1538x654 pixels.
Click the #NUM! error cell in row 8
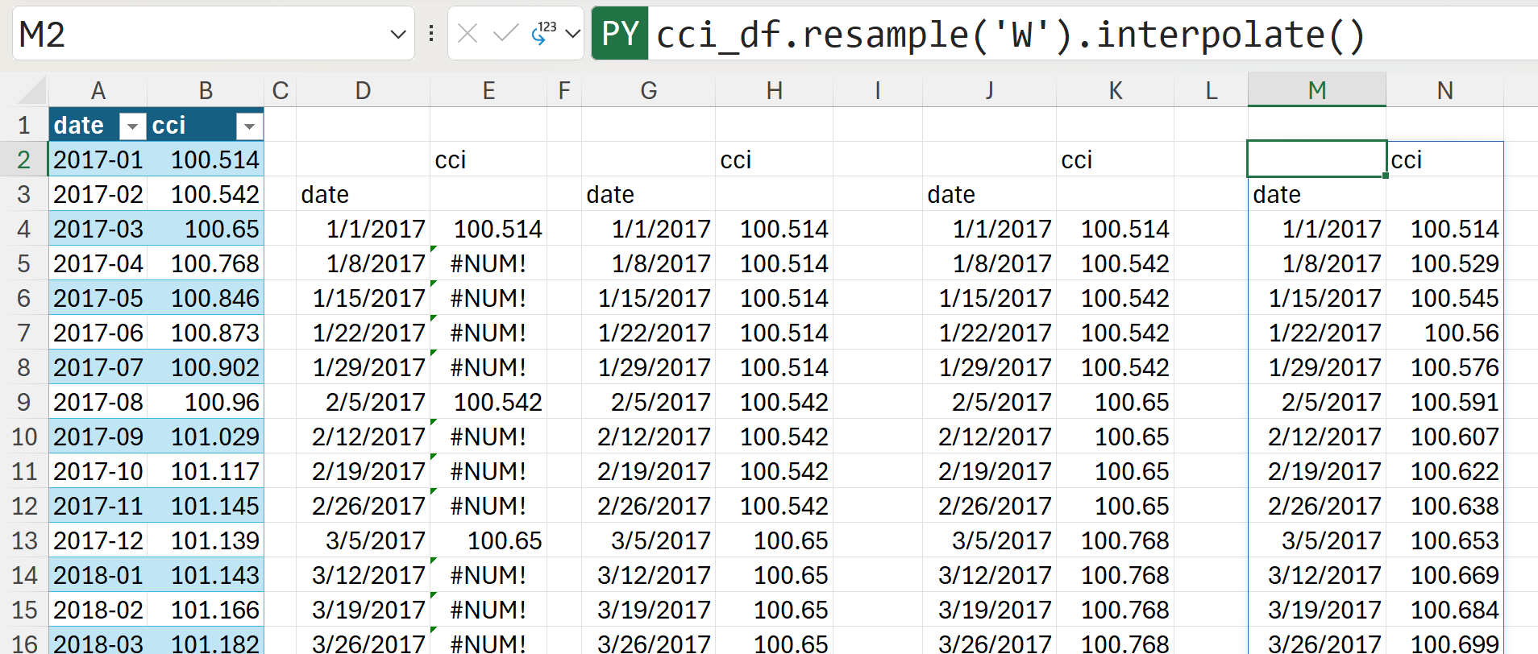tap(488, 368)
